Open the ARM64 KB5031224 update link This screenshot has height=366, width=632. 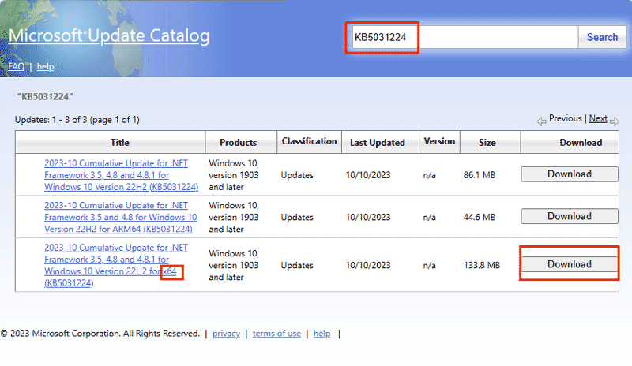(121, 217)
